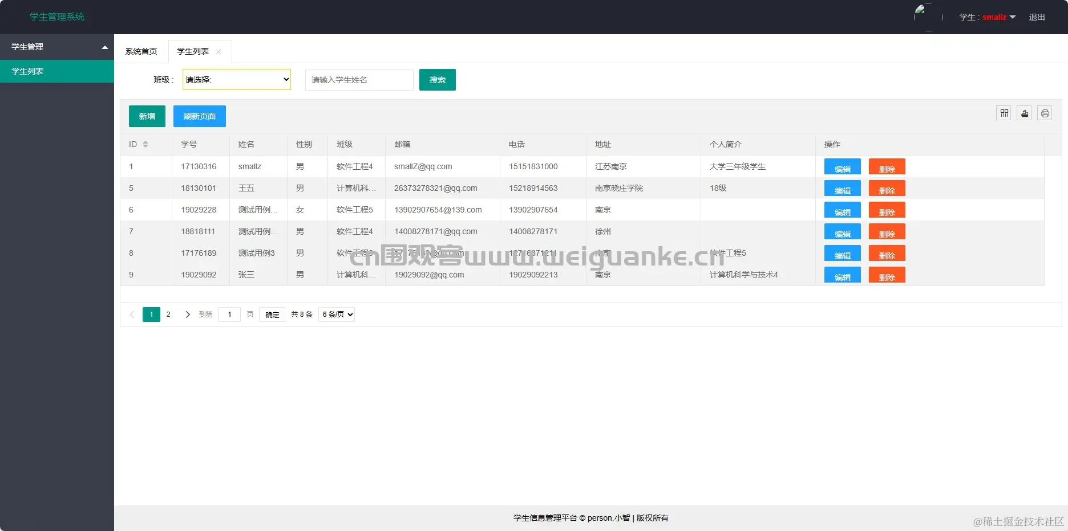This screenshot has height=531, width=1068.
Task: Click the 地址 column header
Action: tap(644, 144)
